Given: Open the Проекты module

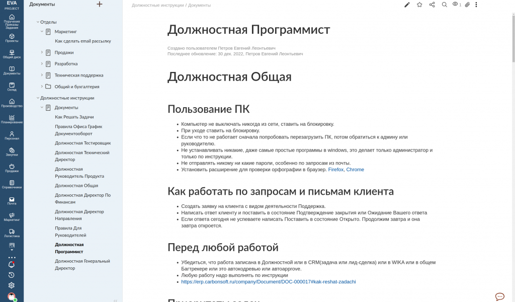Looking at the screenshot, I should pyautogui.click(x=12, y=38).
